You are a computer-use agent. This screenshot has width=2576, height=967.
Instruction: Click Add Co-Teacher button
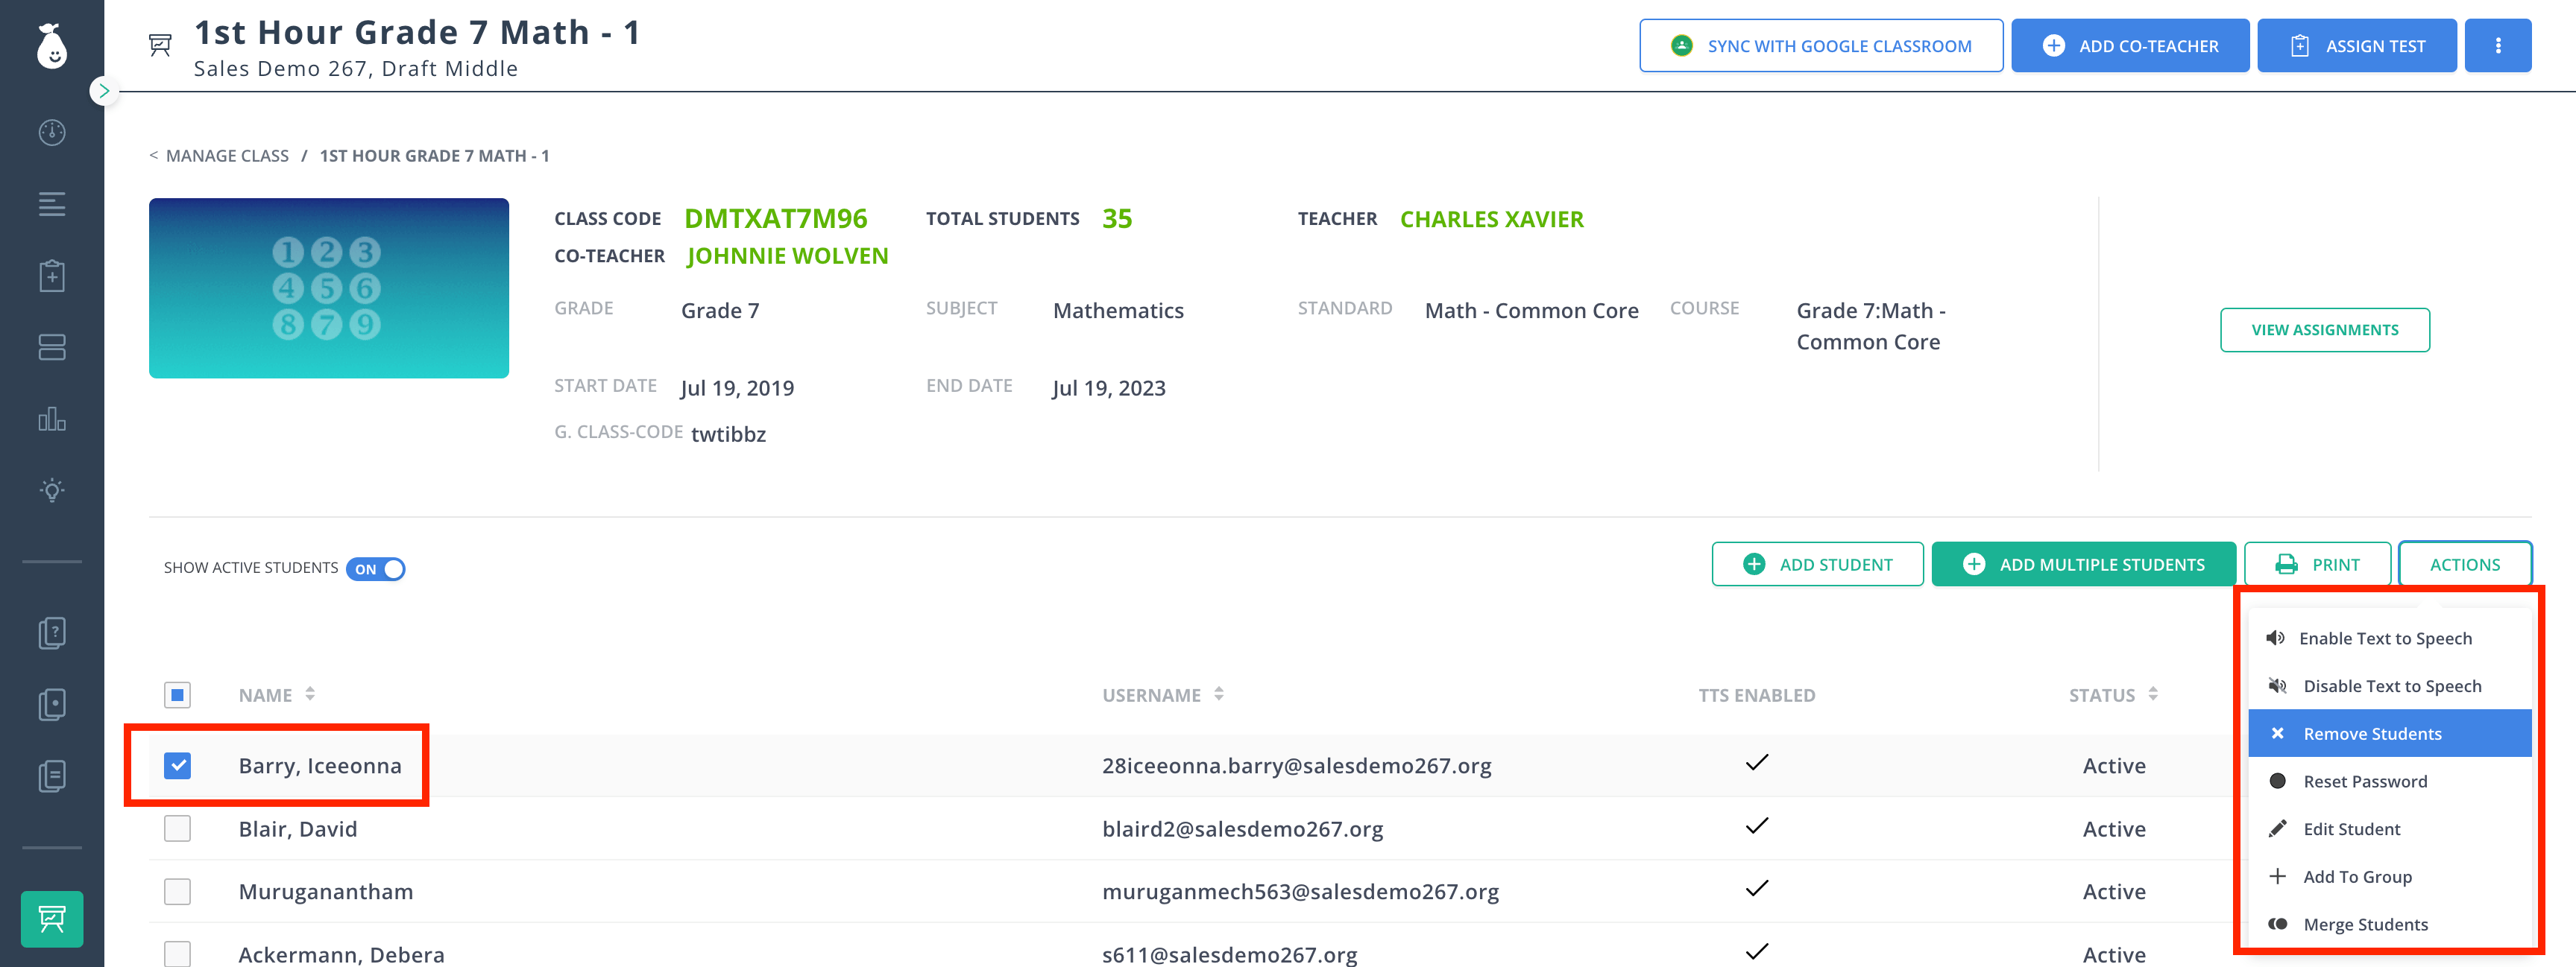[2130, 46]
